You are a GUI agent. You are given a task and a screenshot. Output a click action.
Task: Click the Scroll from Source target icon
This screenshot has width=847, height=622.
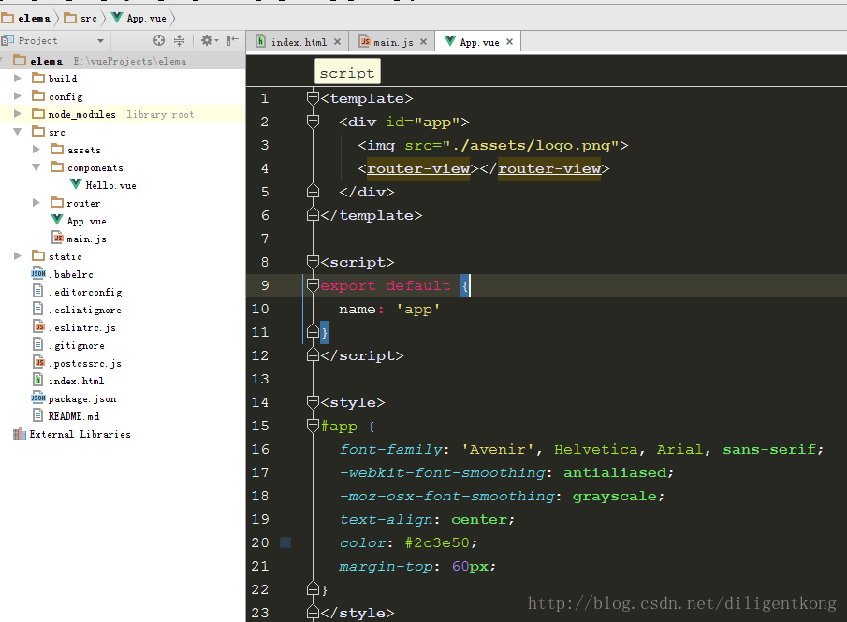pyautogui.click(x=159, y=41)
